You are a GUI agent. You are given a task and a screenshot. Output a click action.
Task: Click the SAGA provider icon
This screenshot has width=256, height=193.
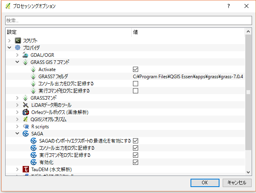(26, 134)
